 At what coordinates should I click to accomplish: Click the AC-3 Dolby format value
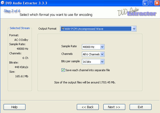coord(21,40)
